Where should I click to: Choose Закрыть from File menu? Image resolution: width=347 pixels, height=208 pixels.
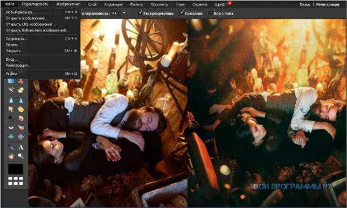click(x=41, y=51)
